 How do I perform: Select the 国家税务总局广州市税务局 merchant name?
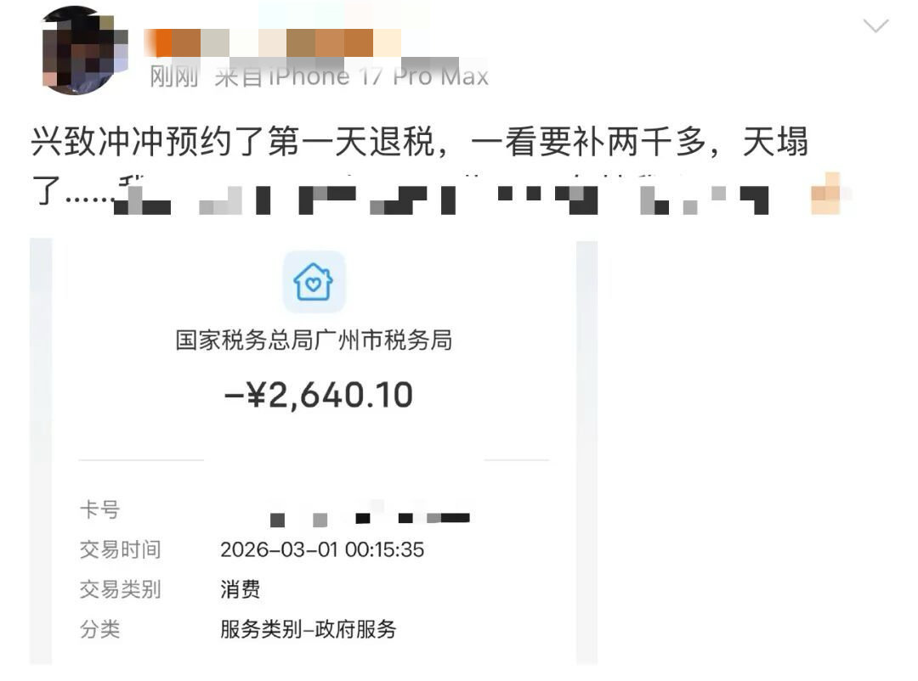pos(314,340)
